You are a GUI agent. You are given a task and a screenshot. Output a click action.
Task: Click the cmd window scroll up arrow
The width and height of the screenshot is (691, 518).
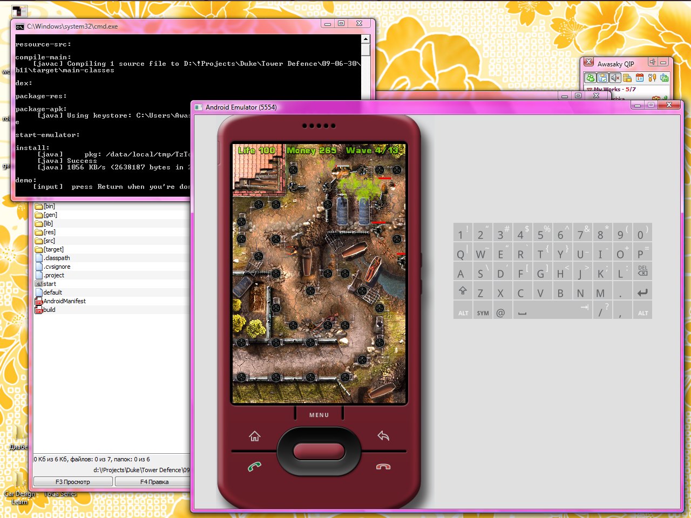pyautogui.click(x=365, y=39)
